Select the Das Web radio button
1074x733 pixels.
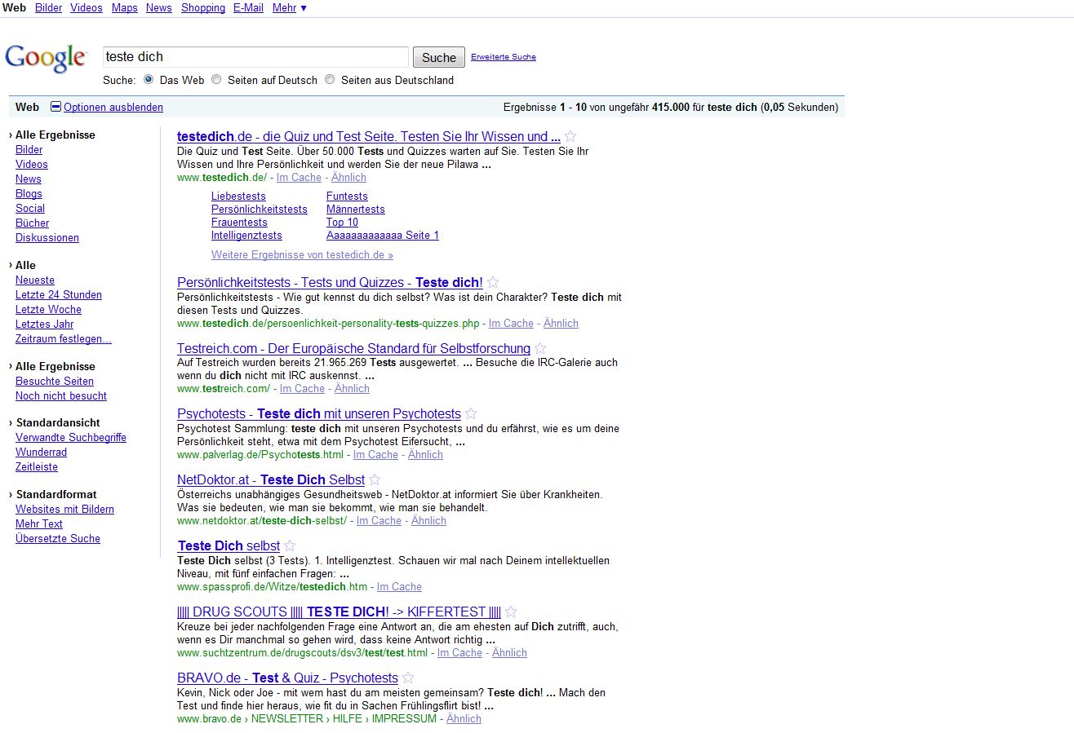pyautogui.click(x=149, y=80)
